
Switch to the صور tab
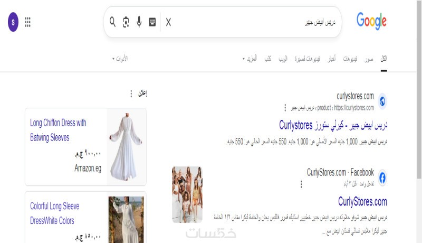coord(369,59)
